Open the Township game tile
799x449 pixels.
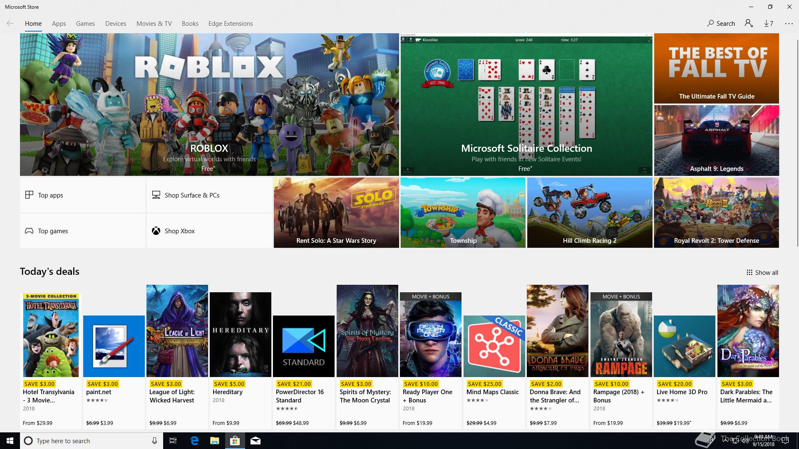coord(463,212)
